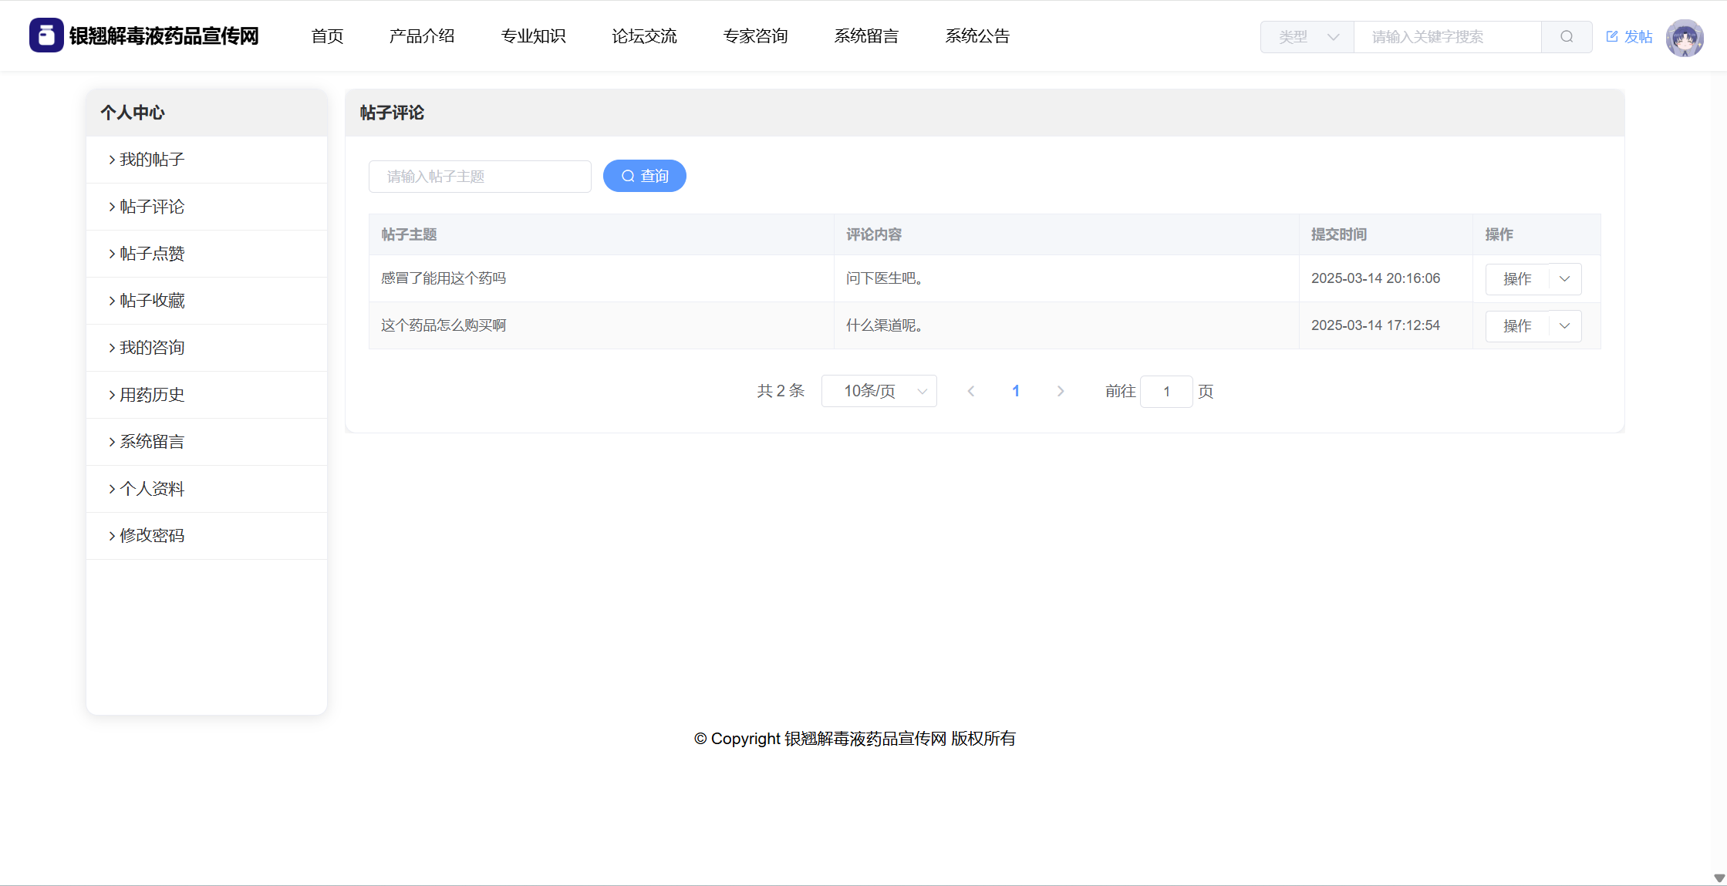Expand dropdown arrow for first row 操作
This screenshot has width=1727, height=886.
click(1564, 279)
